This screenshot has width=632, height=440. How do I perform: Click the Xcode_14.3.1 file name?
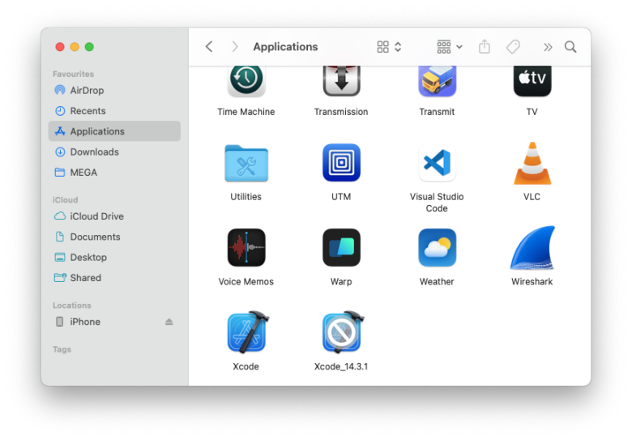(x=341, y=366)
